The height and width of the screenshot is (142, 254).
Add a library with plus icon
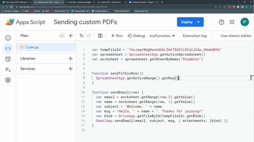71,58
